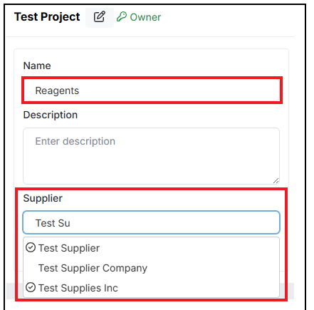Select Test Supplier from the suggestion list
The image size is (314, 310).
tap(151, 248)
